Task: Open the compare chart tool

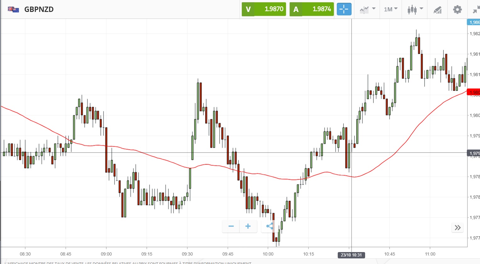Action: point(364,10)
